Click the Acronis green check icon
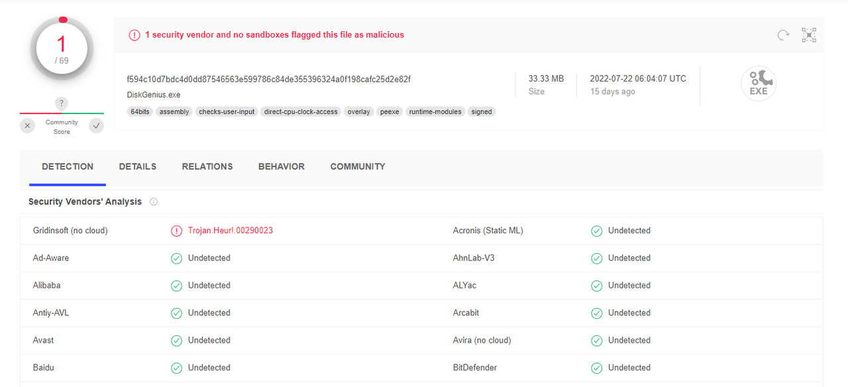 pos(596,231)
